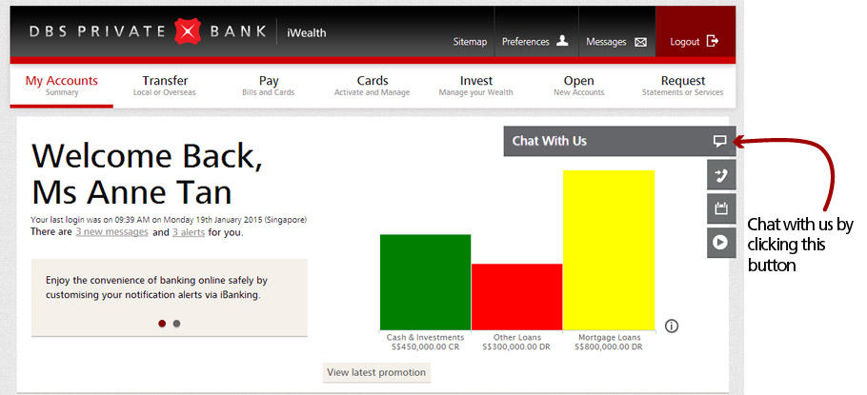This screenshot has width=867, height=395.
Task: Select the second grey carousel dot
Action: coord(176,324)
